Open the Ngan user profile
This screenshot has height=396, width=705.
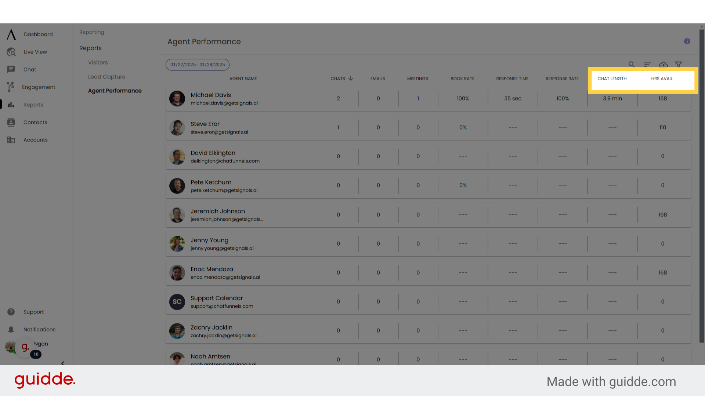[41, 344]
